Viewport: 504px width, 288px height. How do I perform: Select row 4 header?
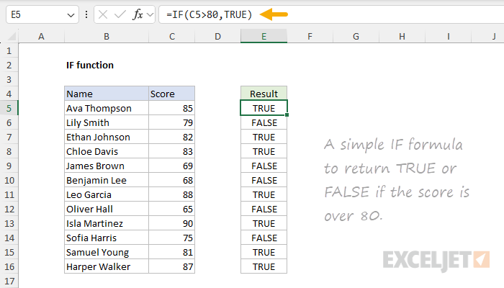[x=9, y=94]
